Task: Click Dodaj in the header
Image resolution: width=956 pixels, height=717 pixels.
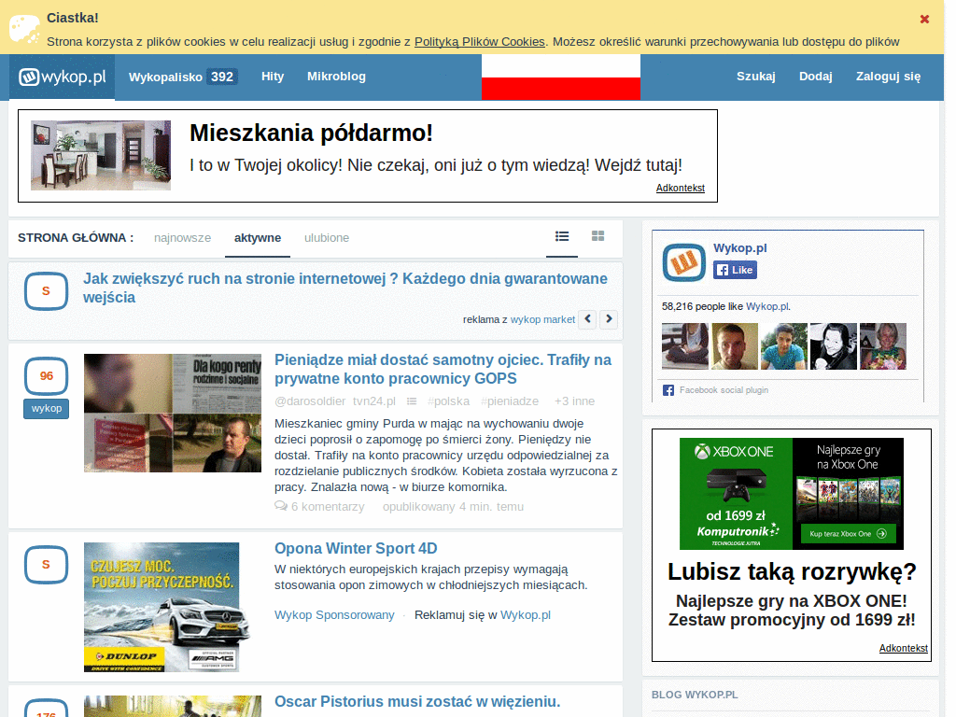Action: (815, 77)
